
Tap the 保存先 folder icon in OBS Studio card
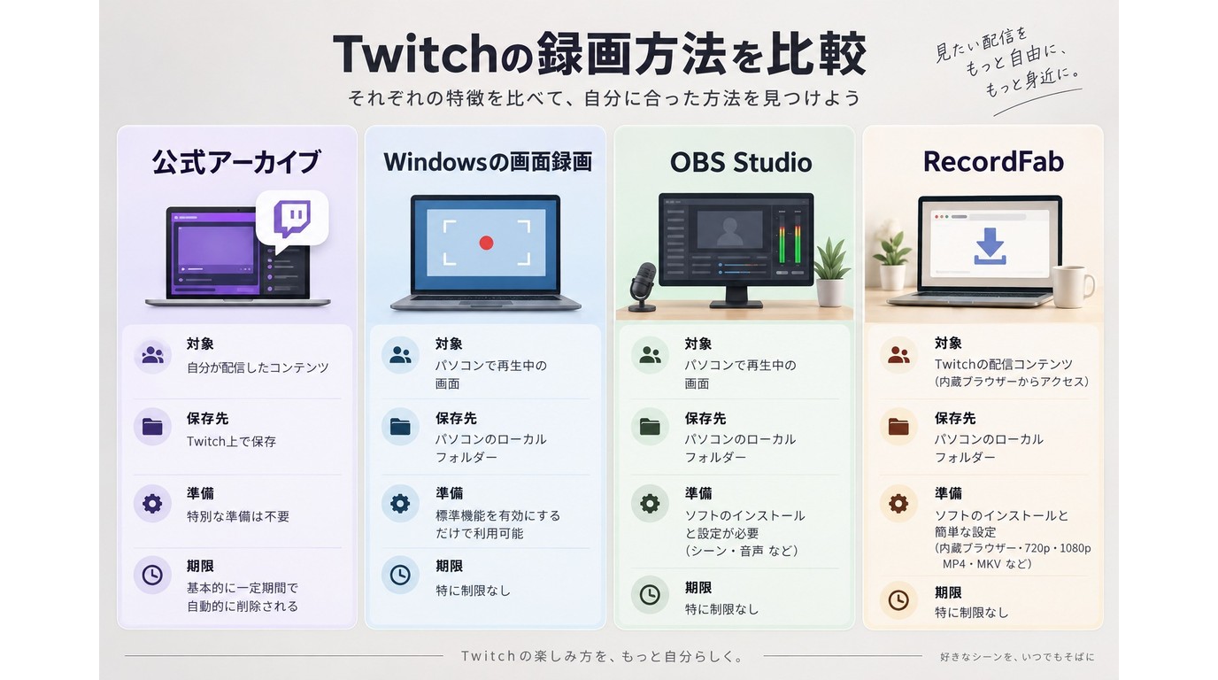click(650, 427)
